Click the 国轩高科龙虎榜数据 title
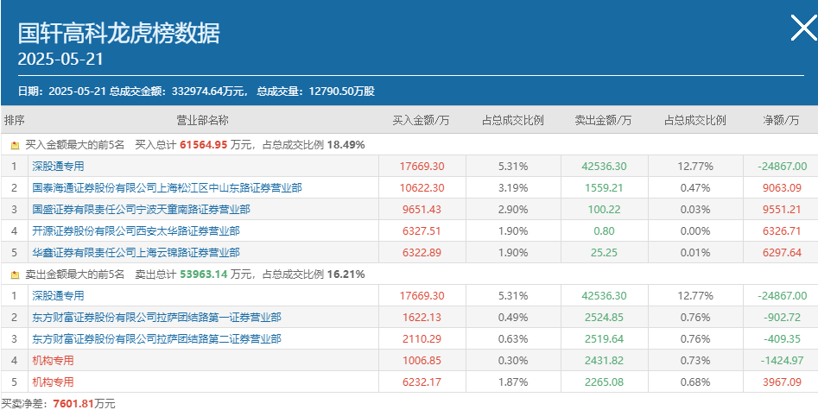This screenshot has height=410, width=818. [119, 33]
